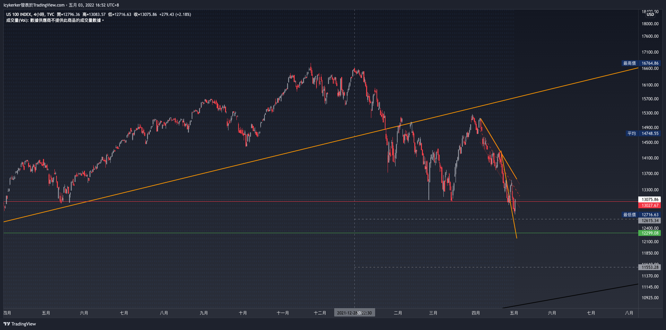Click the gray price label 11553.28

click(x=649, y=267)
